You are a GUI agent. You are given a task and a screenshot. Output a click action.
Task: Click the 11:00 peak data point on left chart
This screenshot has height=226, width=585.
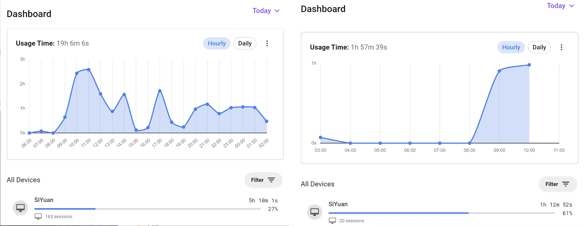coord(89,70)
